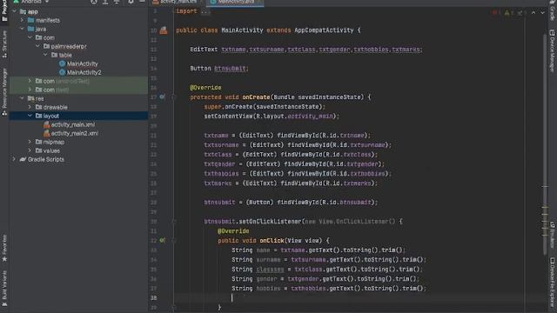Select MainActivity in the project tree
This screenshot has width=557, height=313.
click(83, 63)
